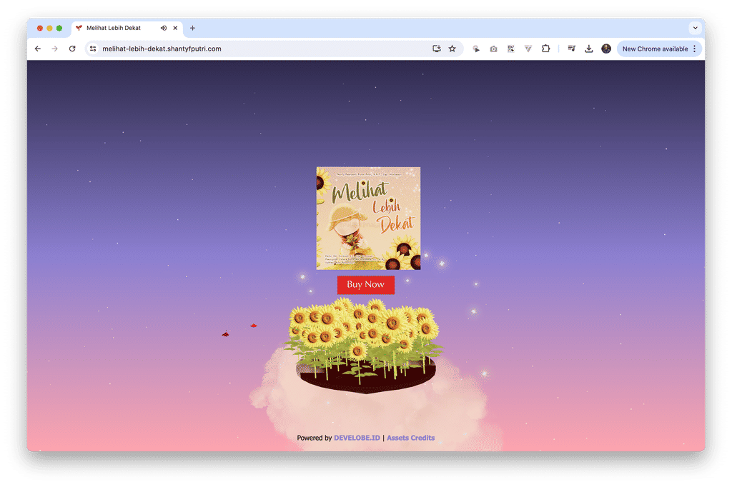Open site settings via the tune icon
732x487 pixels.
pyautogui.click(x=93, y=49)
